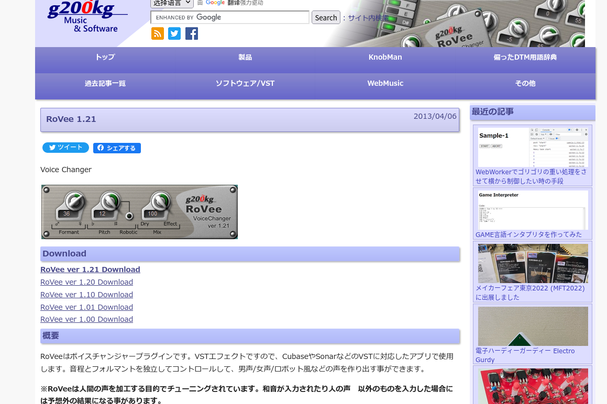Open the language selection dropdown
607x404 pixels.
[172, 3]
